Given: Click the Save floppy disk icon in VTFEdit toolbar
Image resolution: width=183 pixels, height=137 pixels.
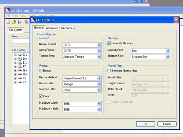Looking at the screenshot, I should [20, 22].
